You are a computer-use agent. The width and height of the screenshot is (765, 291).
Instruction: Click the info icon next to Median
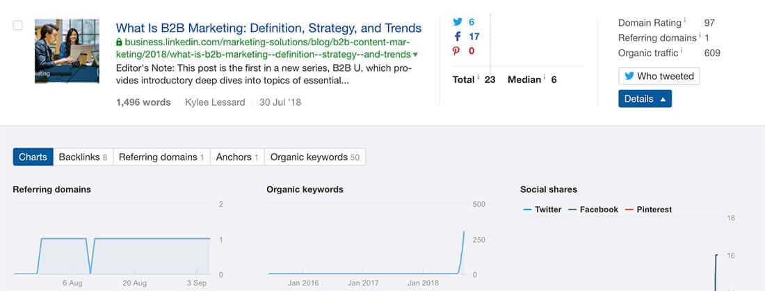(545, 78)
